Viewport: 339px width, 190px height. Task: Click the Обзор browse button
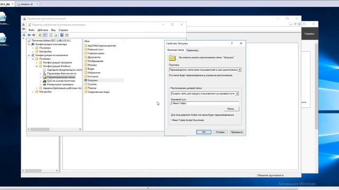coord(231,109)
